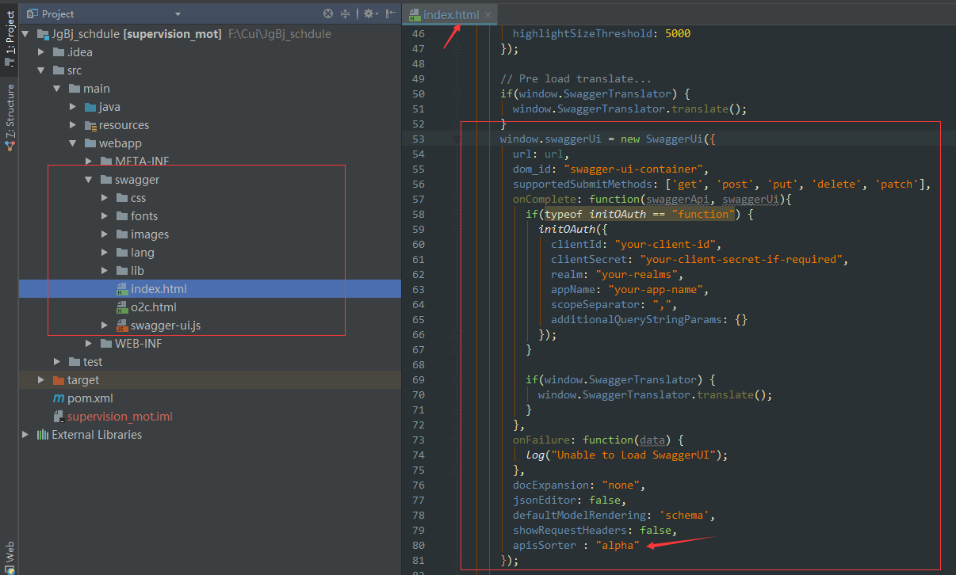Collapse all nodes in Project panel
The image size is (956, 575).
tap(346, 13)
